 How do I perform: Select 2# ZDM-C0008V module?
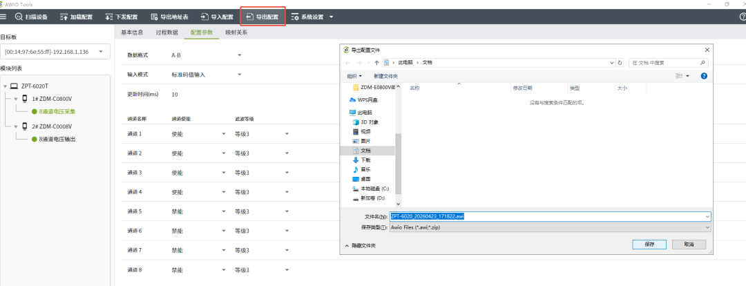(x=52, y=126)
